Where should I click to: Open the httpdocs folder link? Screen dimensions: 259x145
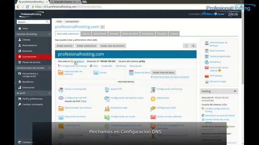pos(79,61)
